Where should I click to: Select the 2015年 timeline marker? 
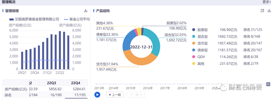pyautogui.click(x=131, y=88)
